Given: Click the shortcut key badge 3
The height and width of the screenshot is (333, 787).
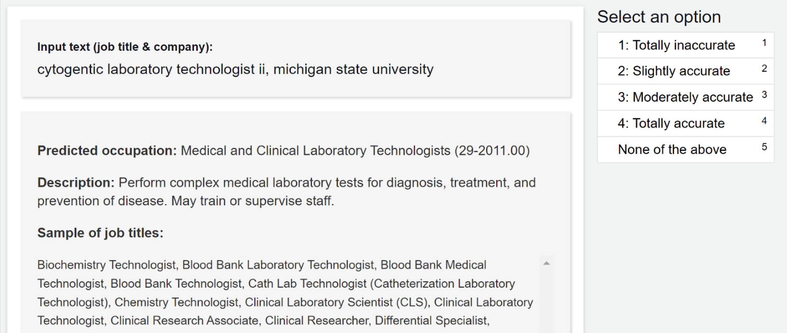Looking at the screenshot, I should tap(764, 95).
